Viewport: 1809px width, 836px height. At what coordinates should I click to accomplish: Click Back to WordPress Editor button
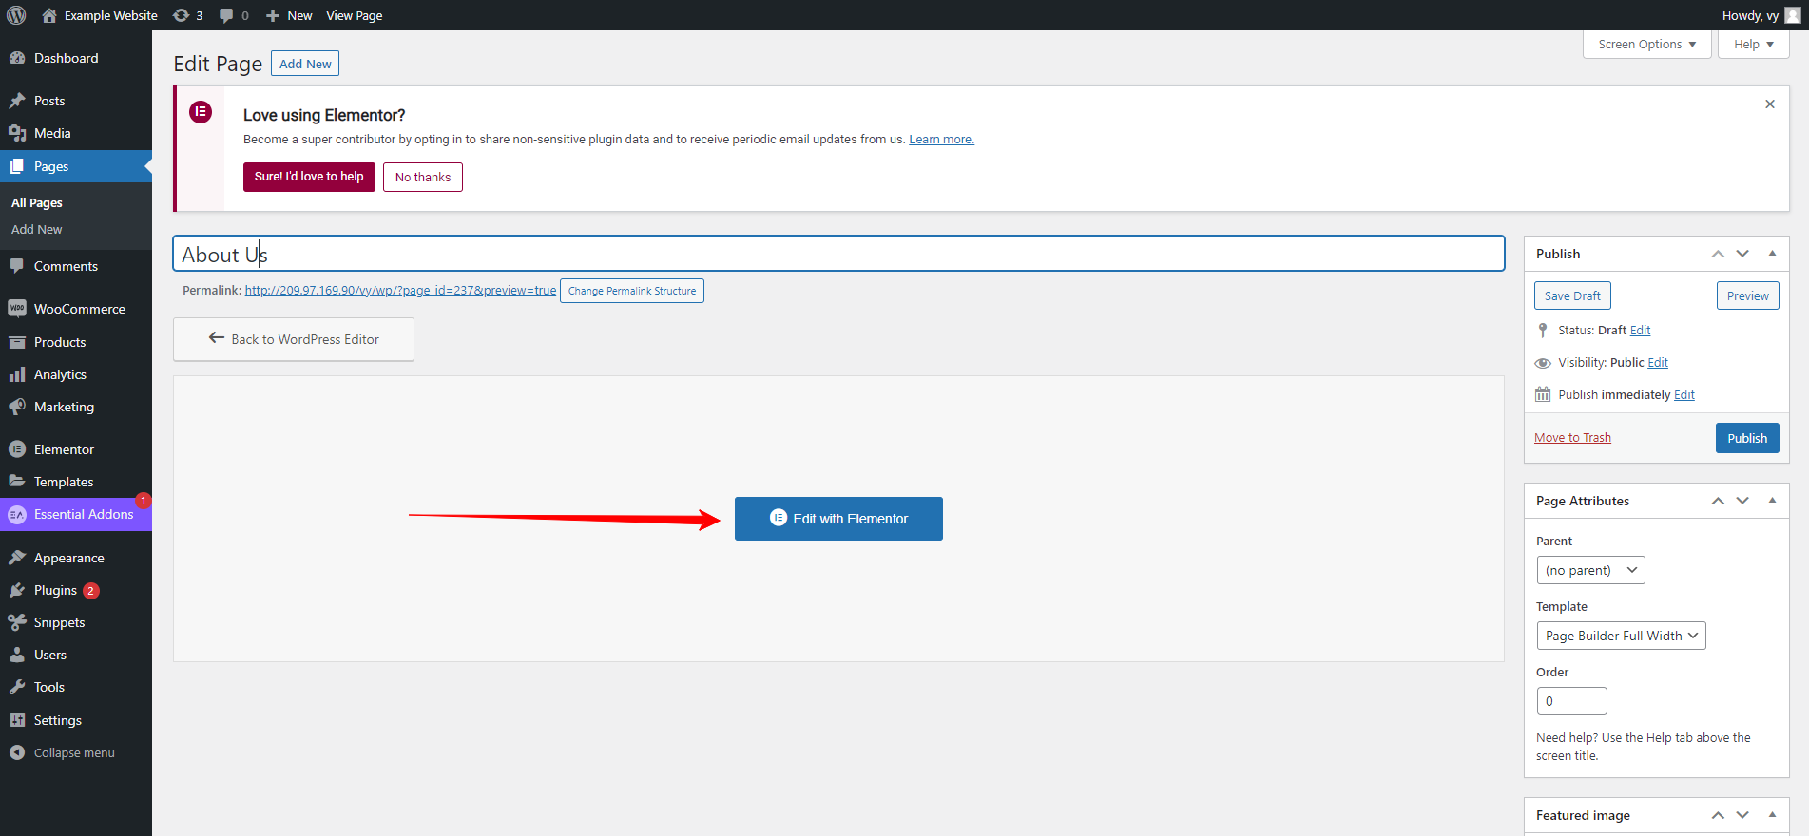pyautogui.click(x=294, y=339)
